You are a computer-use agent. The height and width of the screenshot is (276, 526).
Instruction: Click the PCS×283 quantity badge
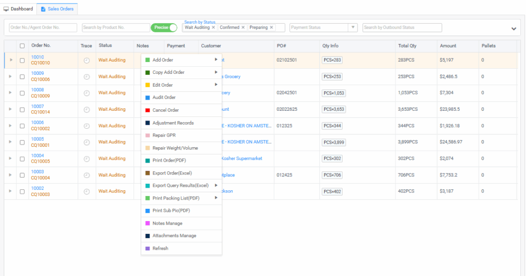pos(332,60)
